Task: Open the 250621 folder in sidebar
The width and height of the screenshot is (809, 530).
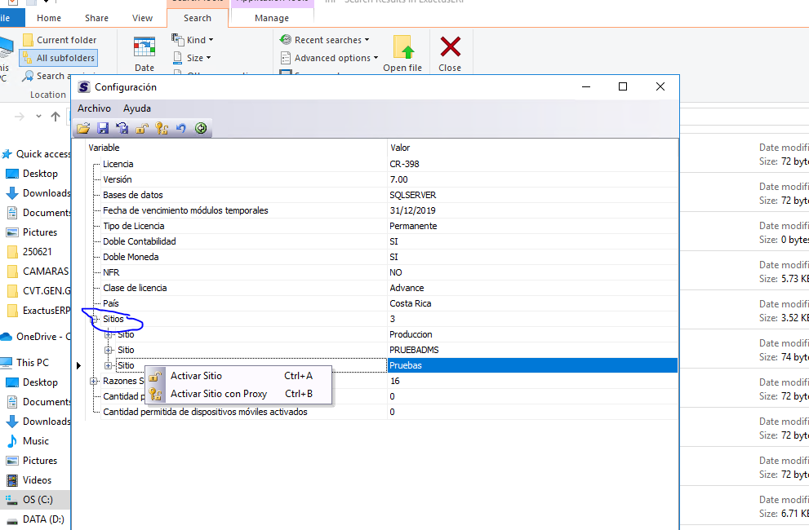Action: (x=30, y=252)
